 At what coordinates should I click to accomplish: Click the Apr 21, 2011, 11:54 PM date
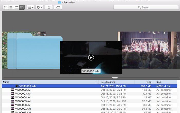(x=113, y=86)
